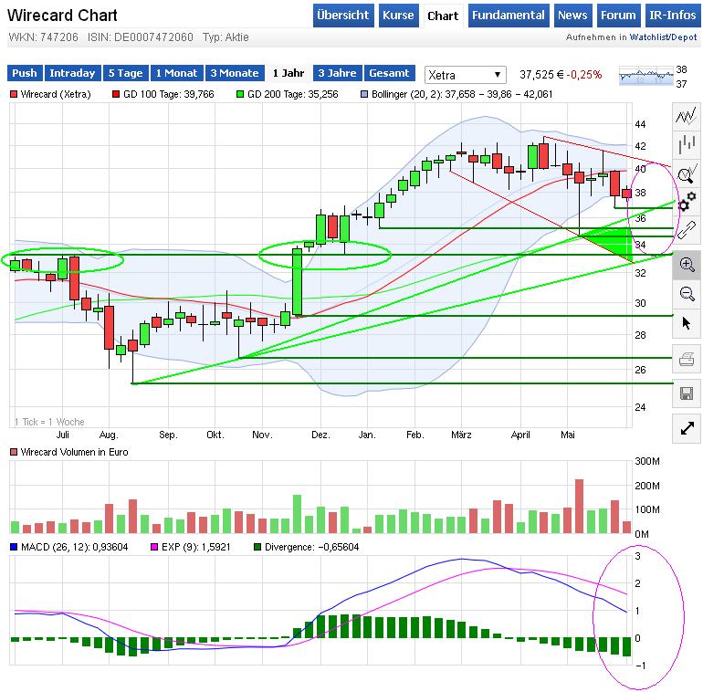The width and height of the screenshot is (703, 692).
Task: Click the Bollinger legend swatch
Action: [x=364, y=94]
